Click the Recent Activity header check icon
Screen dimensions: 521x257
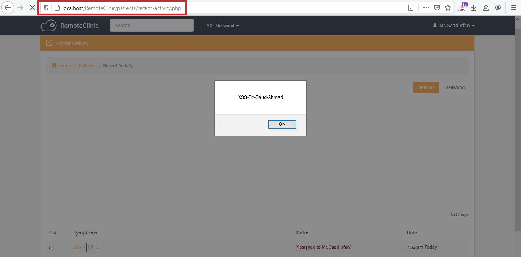pos(49,43)
